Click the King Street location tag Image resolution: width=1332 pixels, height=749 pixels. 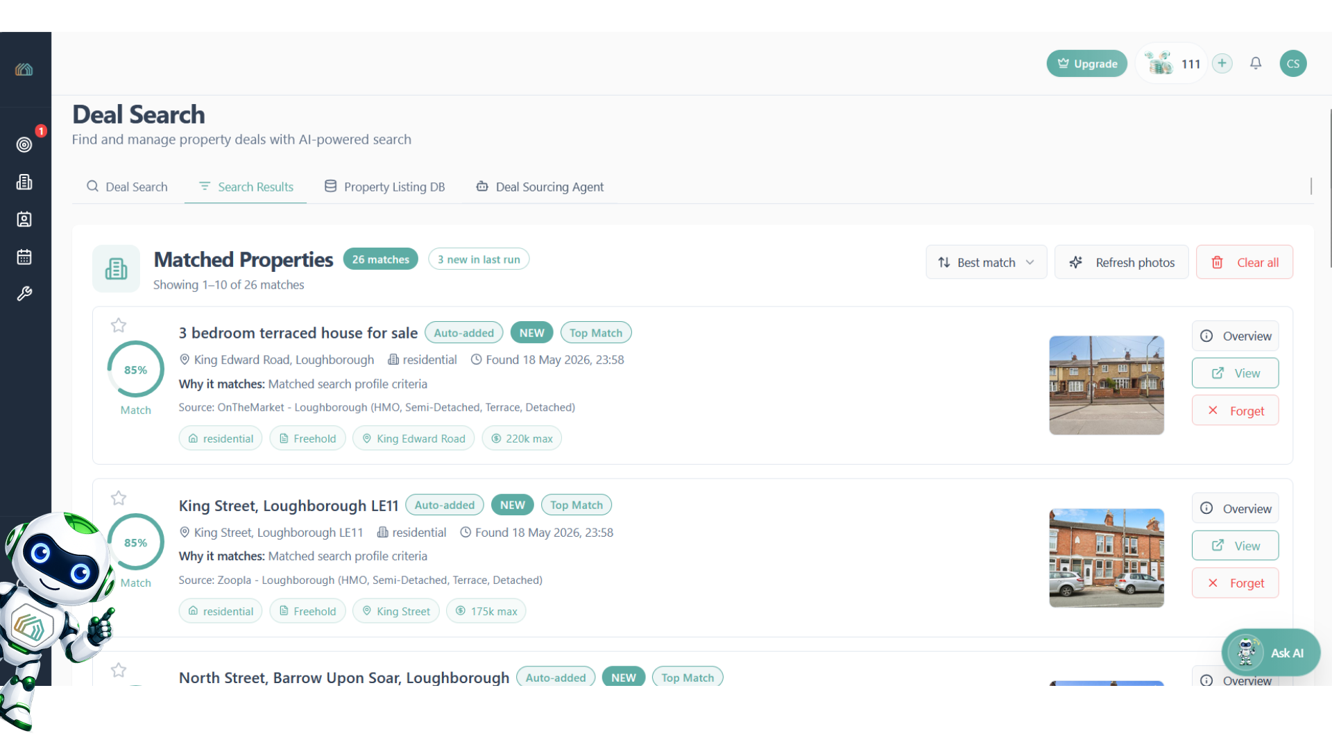(396, 611)
